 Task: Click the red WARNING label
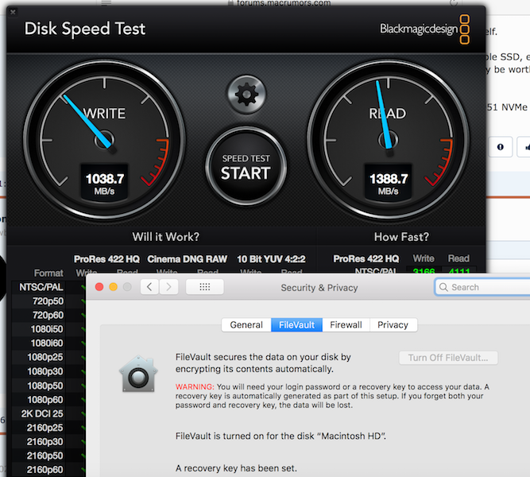coord(195,386)
